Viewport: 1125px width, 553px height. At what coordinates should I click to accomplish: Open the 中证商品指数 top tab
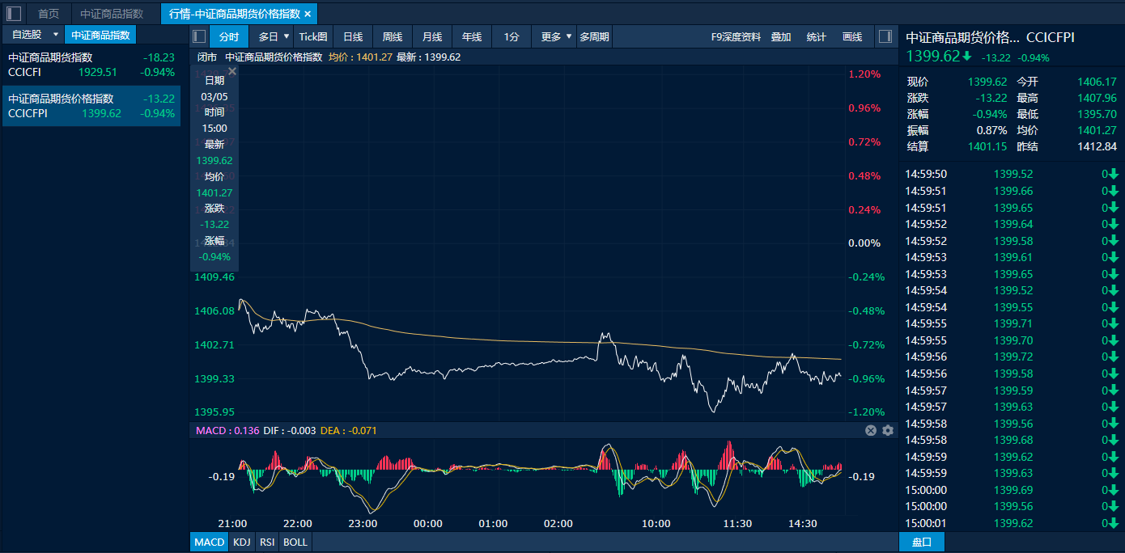[112, 14]
